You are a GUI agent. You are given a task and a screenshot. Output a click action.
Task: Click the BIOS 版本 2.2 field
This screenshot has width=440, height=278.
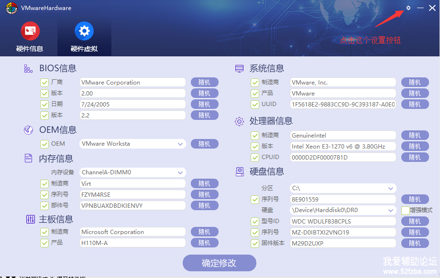click(x=133, y=115)
